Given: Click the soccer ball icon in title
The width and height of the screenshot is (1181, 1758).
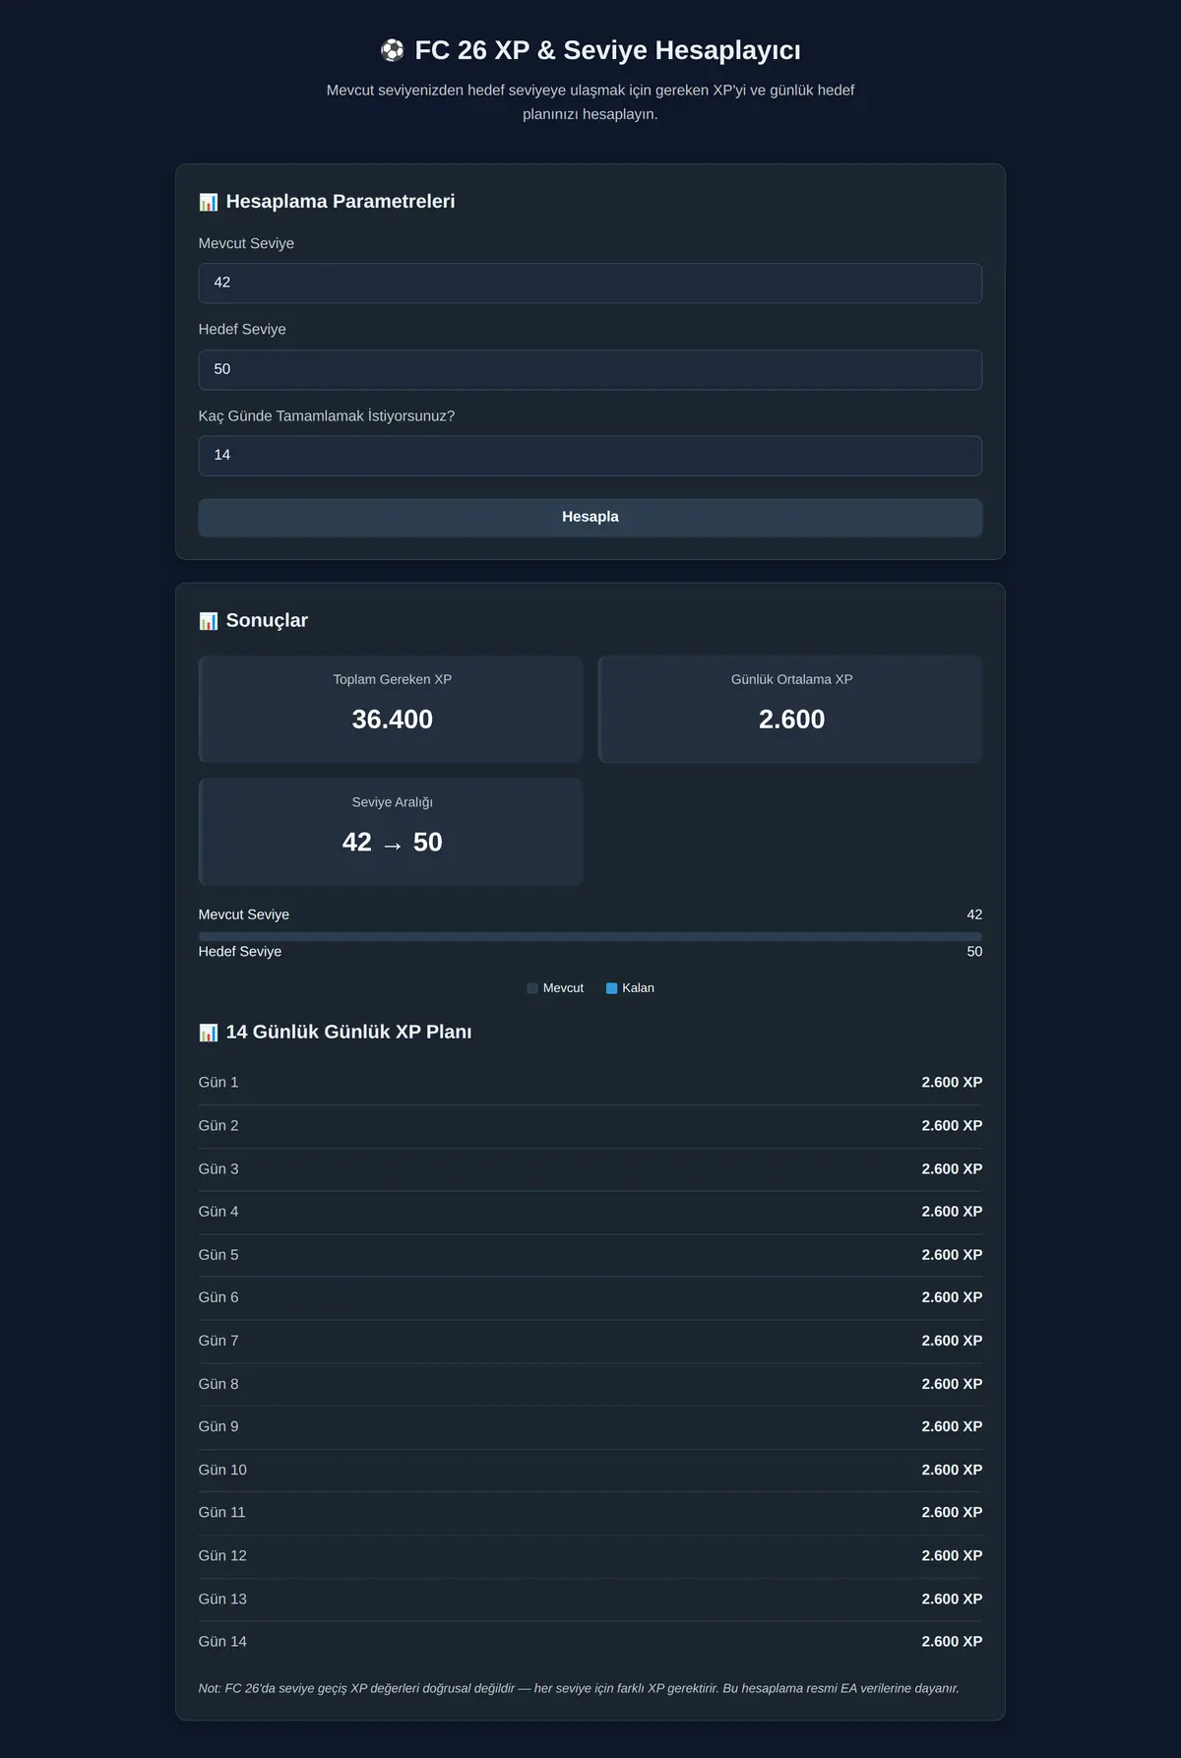Looking at the screenshot, I should [392, 50].
